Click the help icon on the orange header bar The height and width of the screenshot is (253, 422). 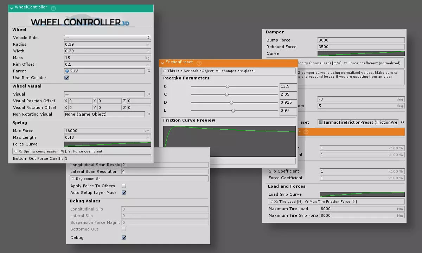[306, 132]
